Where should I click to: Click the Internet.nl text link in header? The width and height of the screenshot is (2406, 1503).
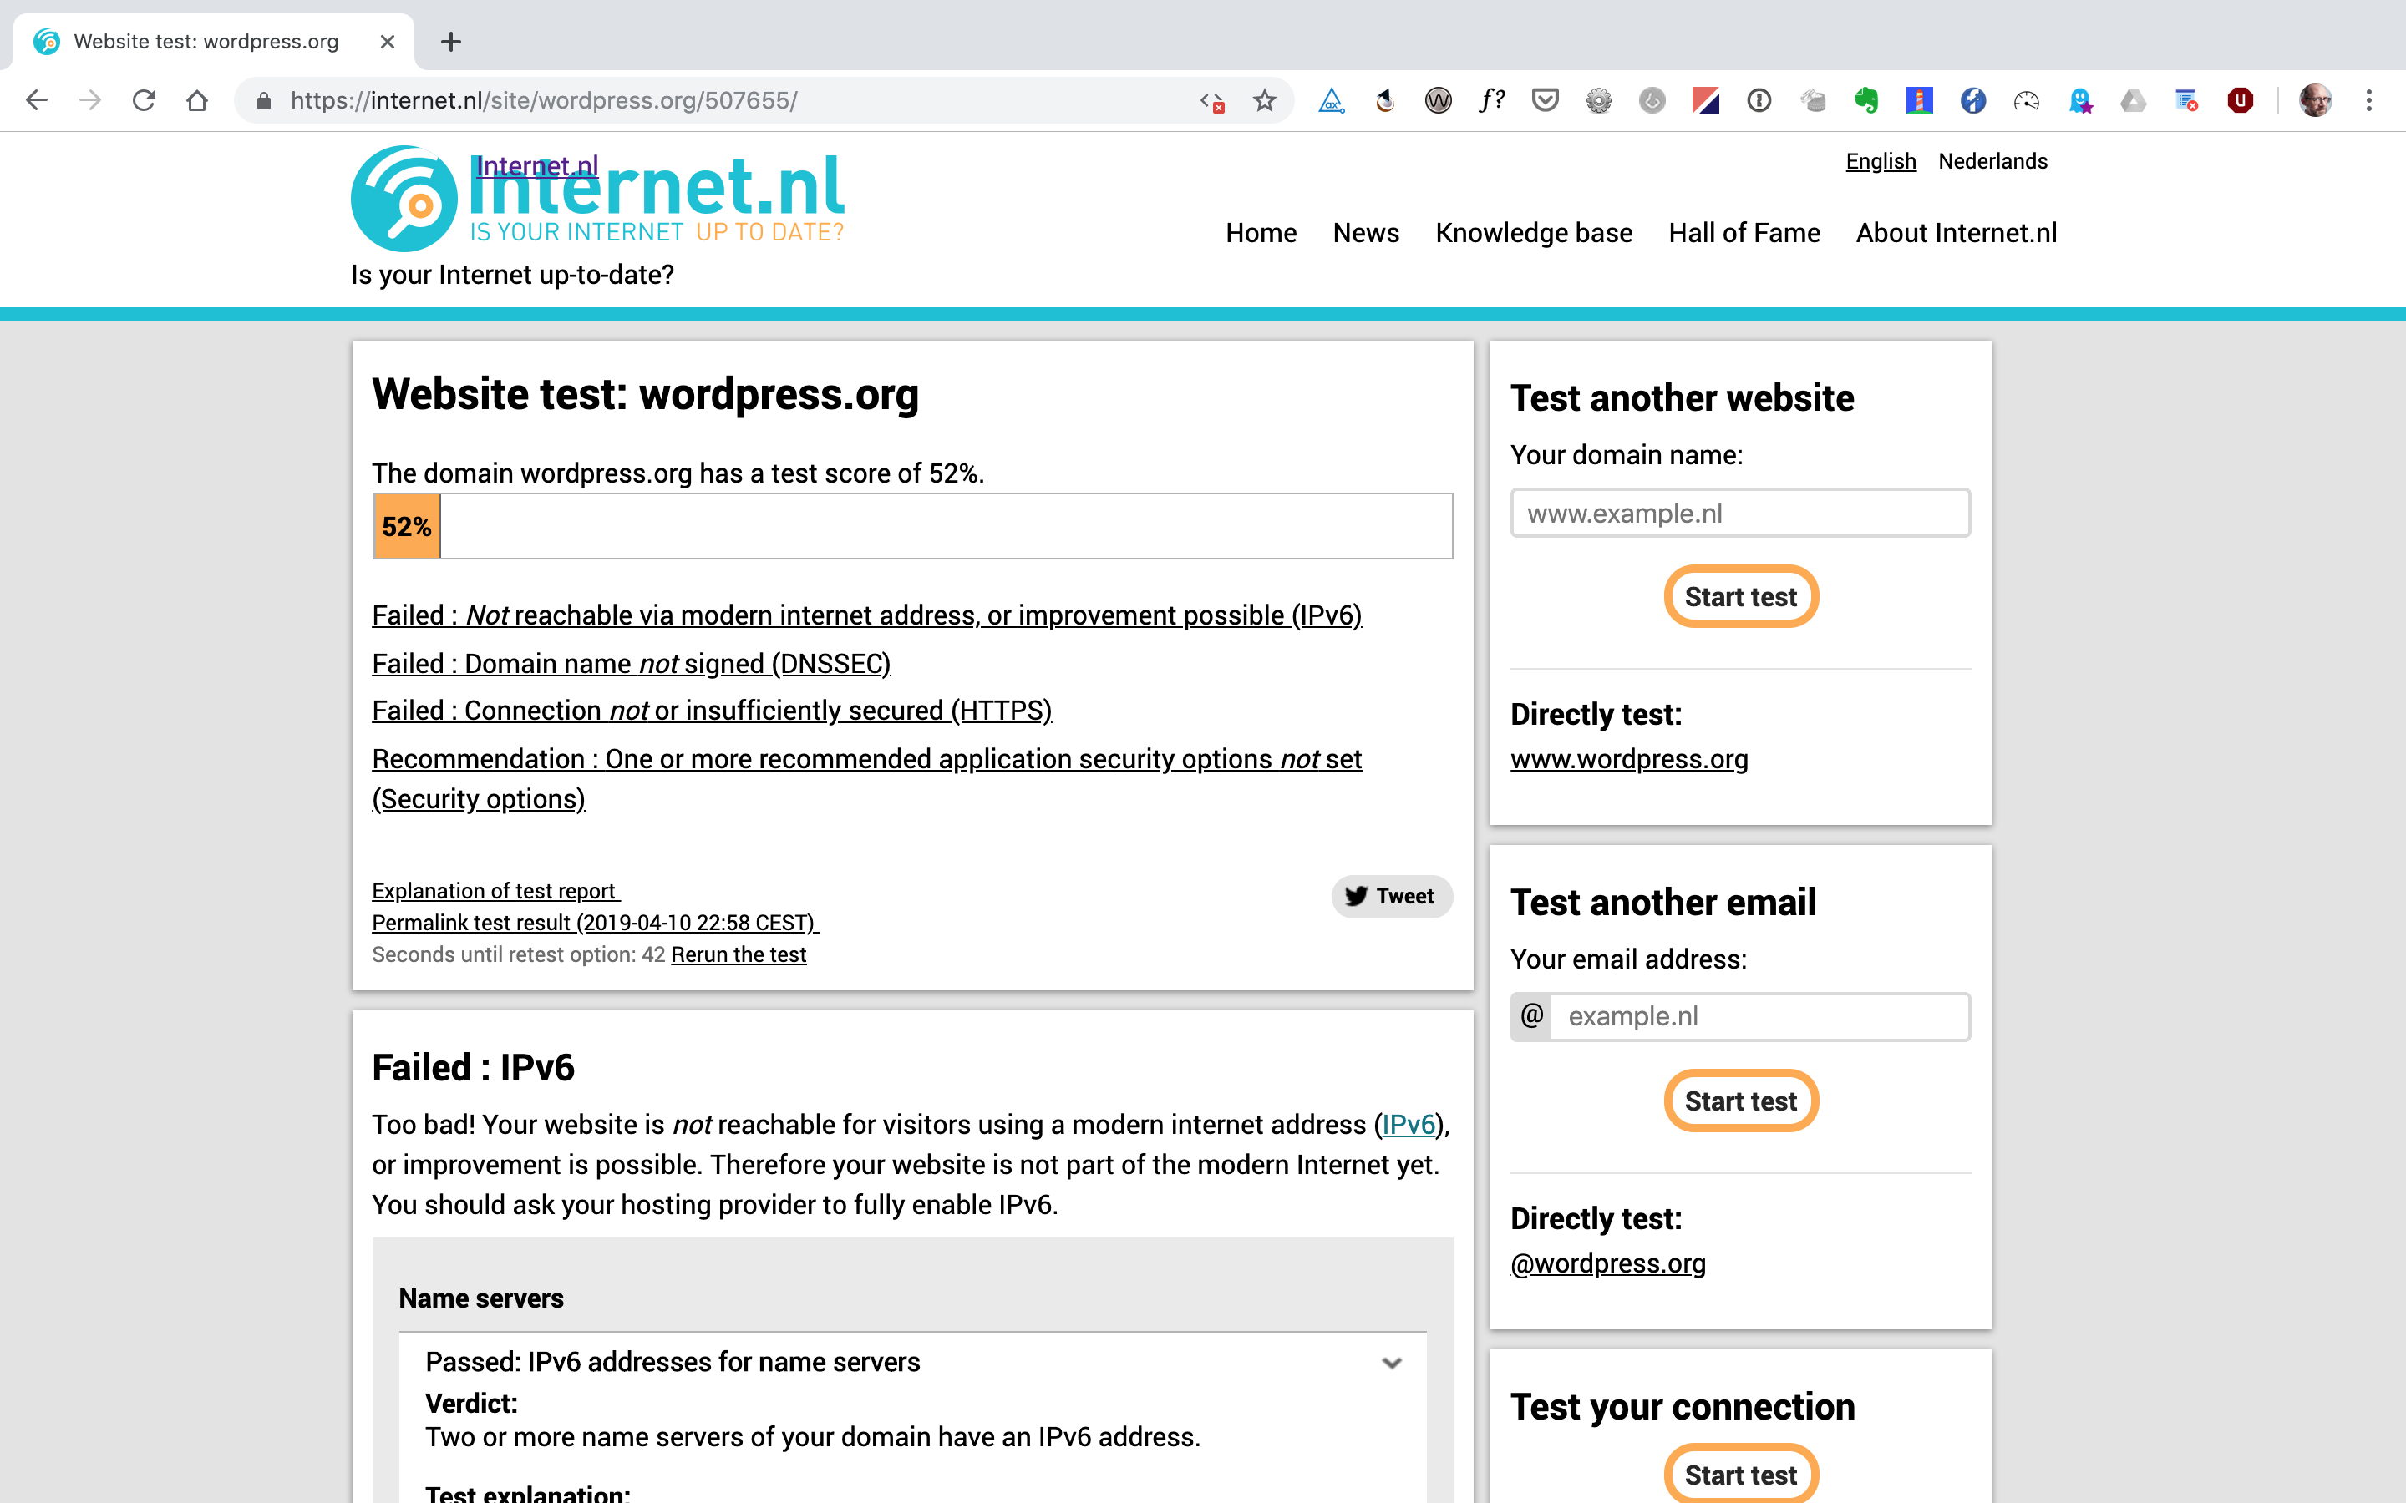point(537,165)
